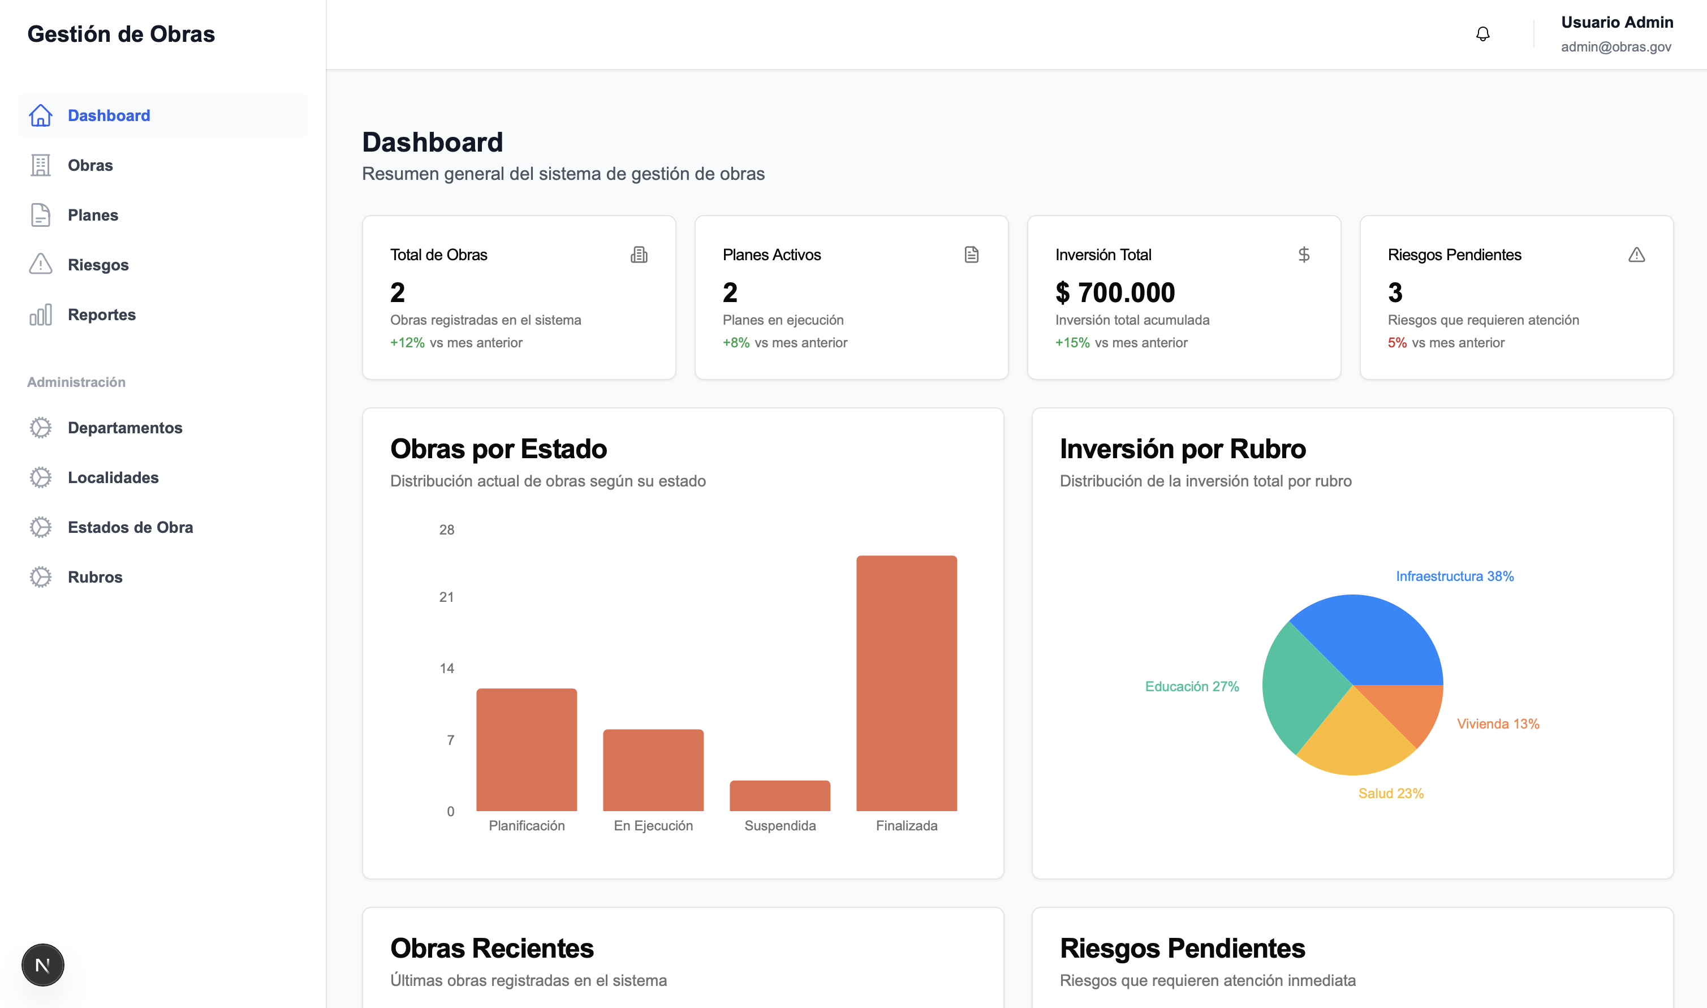Click the Riesgos warning triangle icon
Image resolution: width=1707 pixels, height=1008 pixels.
(x=40, y=264)
